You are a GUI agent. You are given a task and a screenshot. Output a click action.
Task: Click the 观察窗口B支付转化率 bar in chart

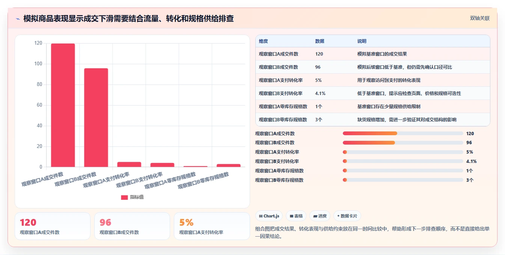click(162, 165)
